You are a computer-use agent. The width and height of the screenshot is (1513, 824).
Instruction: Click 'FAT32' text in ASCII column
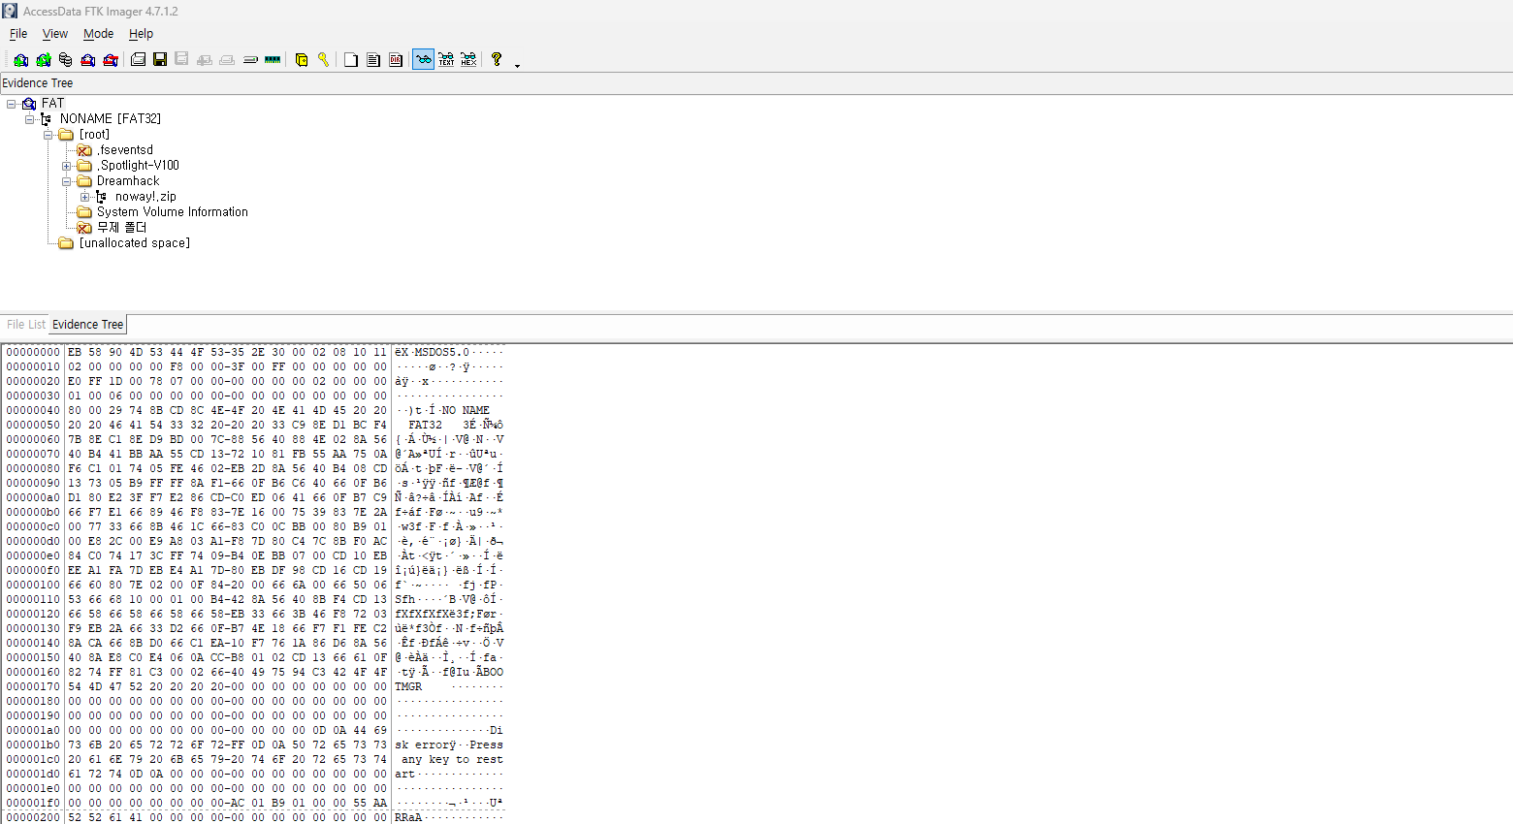pyautogui.click(x=425, y=426)
